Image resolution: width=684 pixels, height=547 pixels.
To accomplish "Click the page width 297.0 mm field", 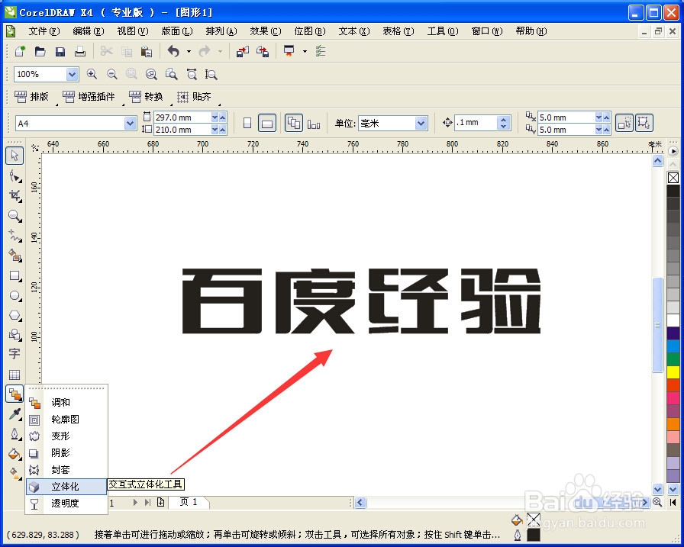I will tap(182, 117).
